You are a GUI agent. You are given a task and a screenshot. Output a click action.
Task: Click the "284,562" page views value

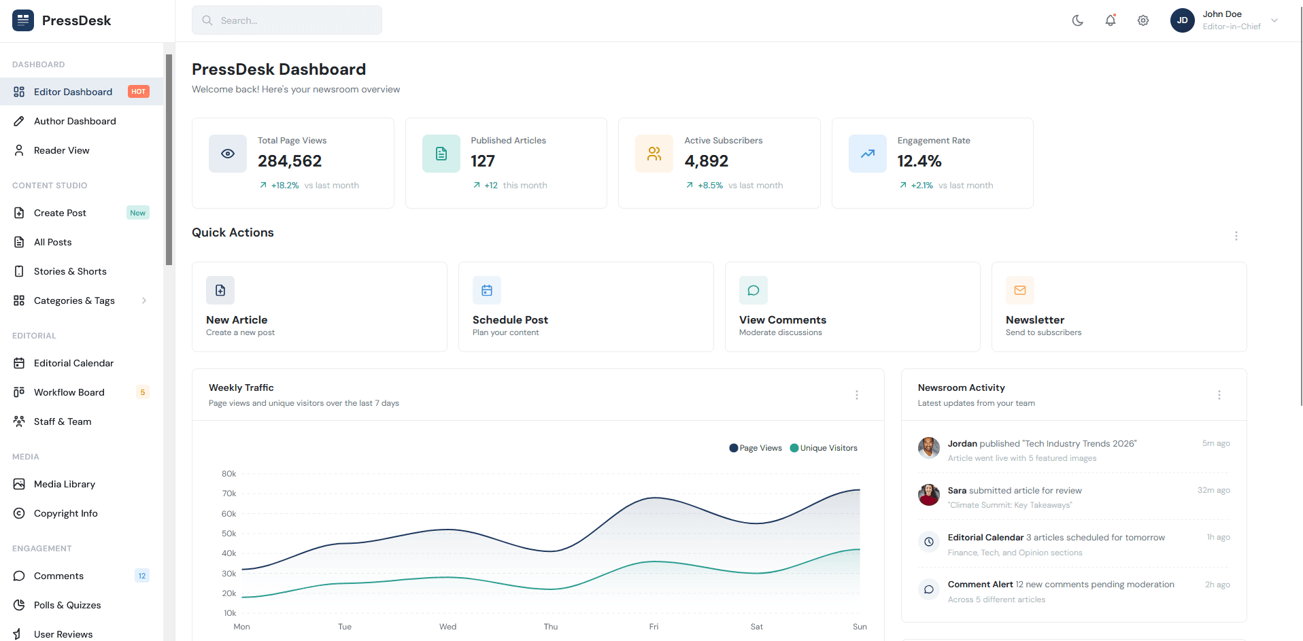[x=290, y=161]
